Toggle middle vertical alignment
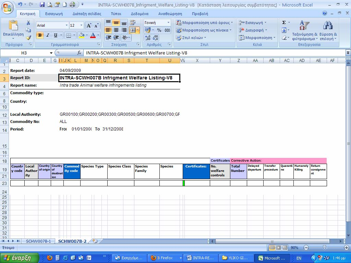Image resolution: width=351 pixels, height=263 pixels. [116, 22]
